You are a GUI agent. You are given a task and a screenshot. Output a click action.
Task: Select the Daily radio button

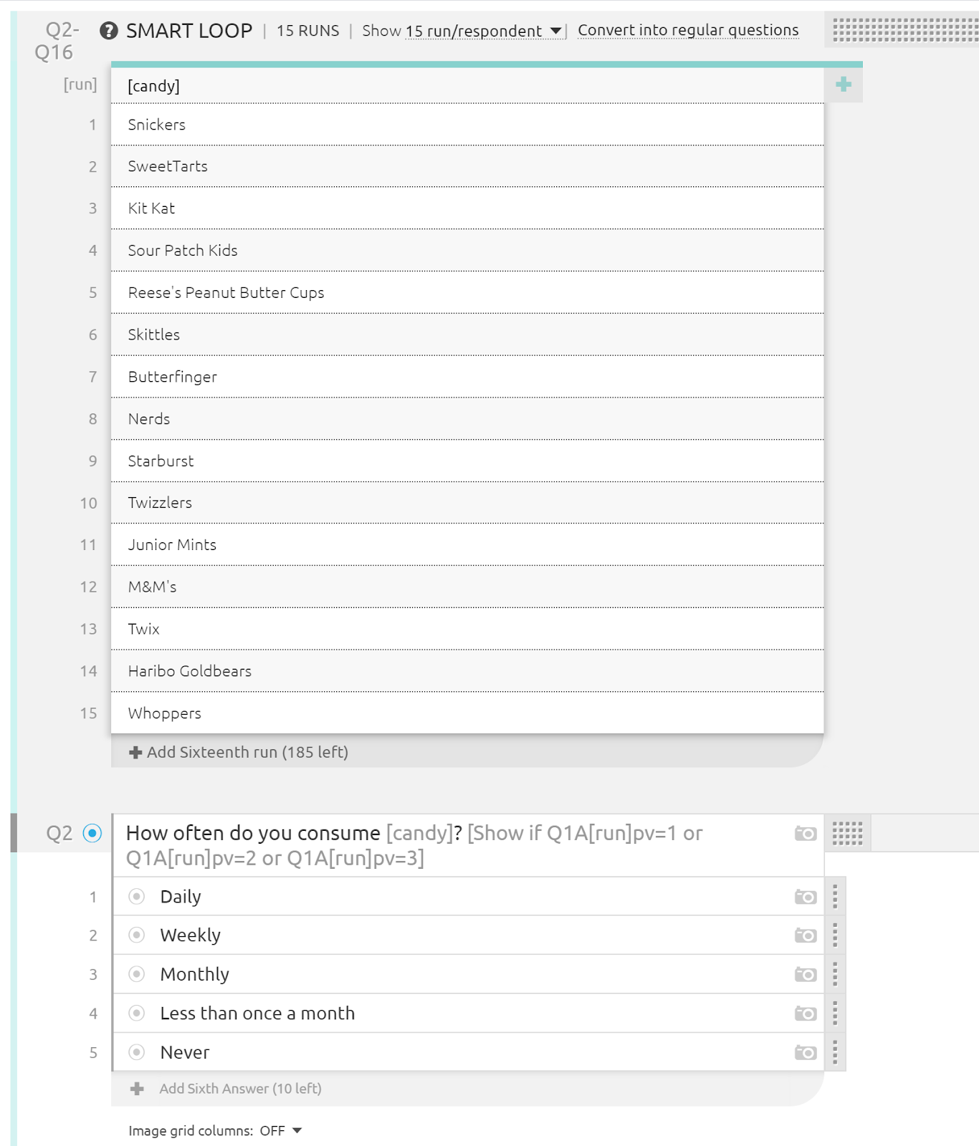137,897
